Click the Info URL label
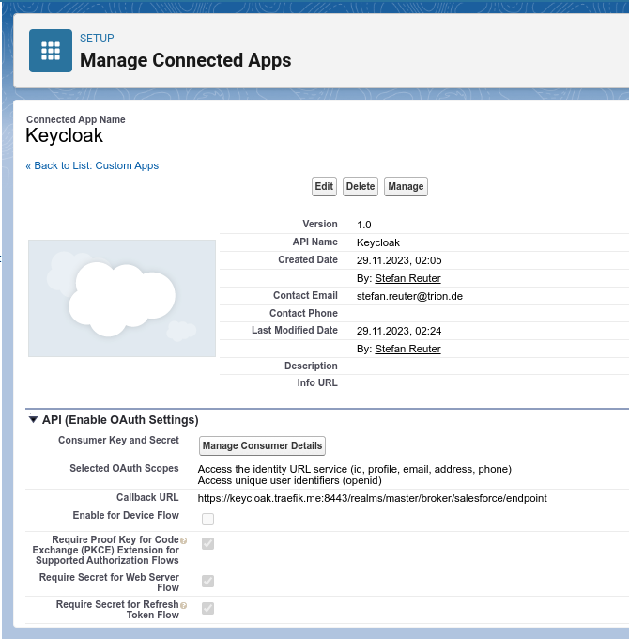 point(317,382)
